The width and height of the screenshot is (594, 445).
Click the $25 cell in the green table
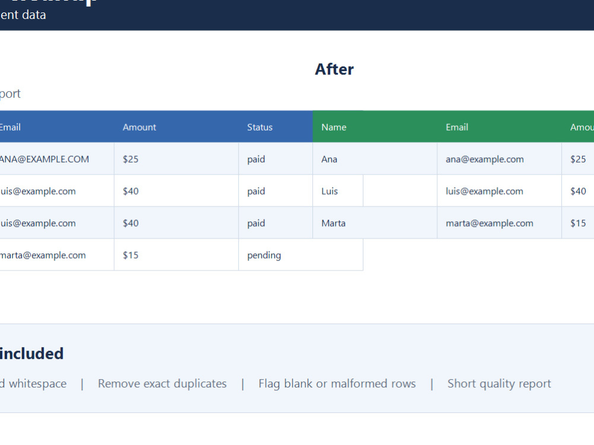coord(578,159)
